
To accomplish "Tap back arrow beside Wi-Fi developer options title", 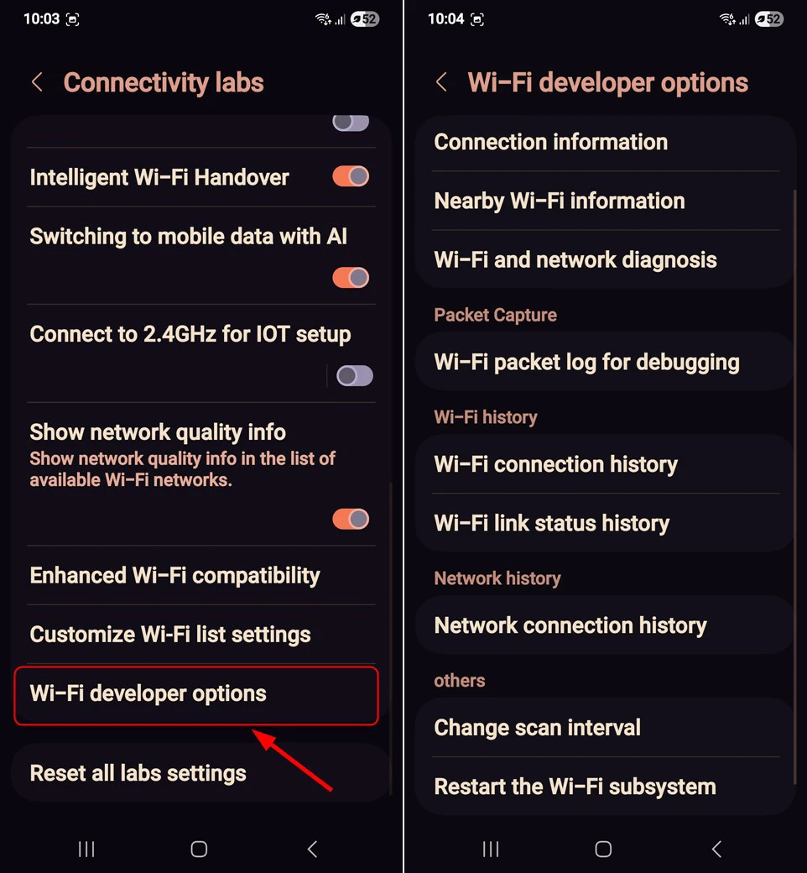I will (x=441, y=82).
